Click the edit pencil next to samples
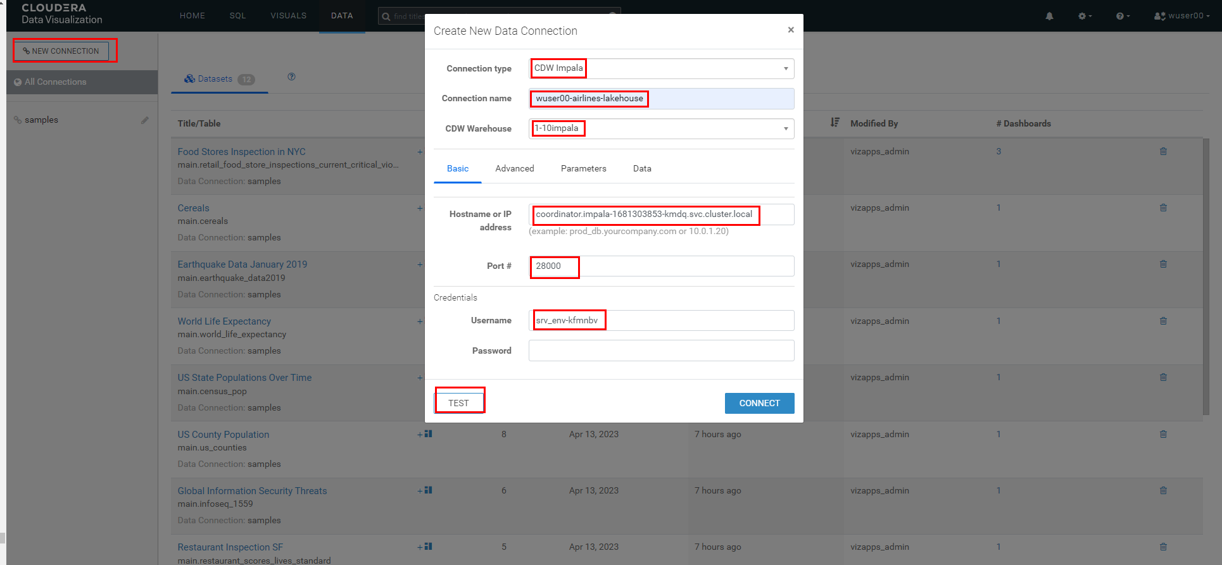 click(145, 120)
